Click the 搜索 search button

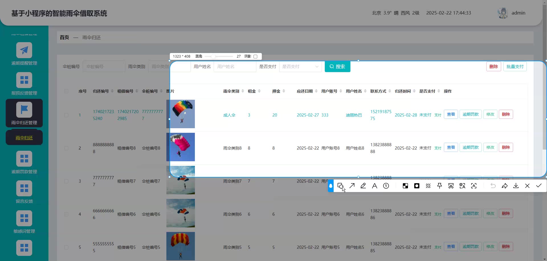337,67
